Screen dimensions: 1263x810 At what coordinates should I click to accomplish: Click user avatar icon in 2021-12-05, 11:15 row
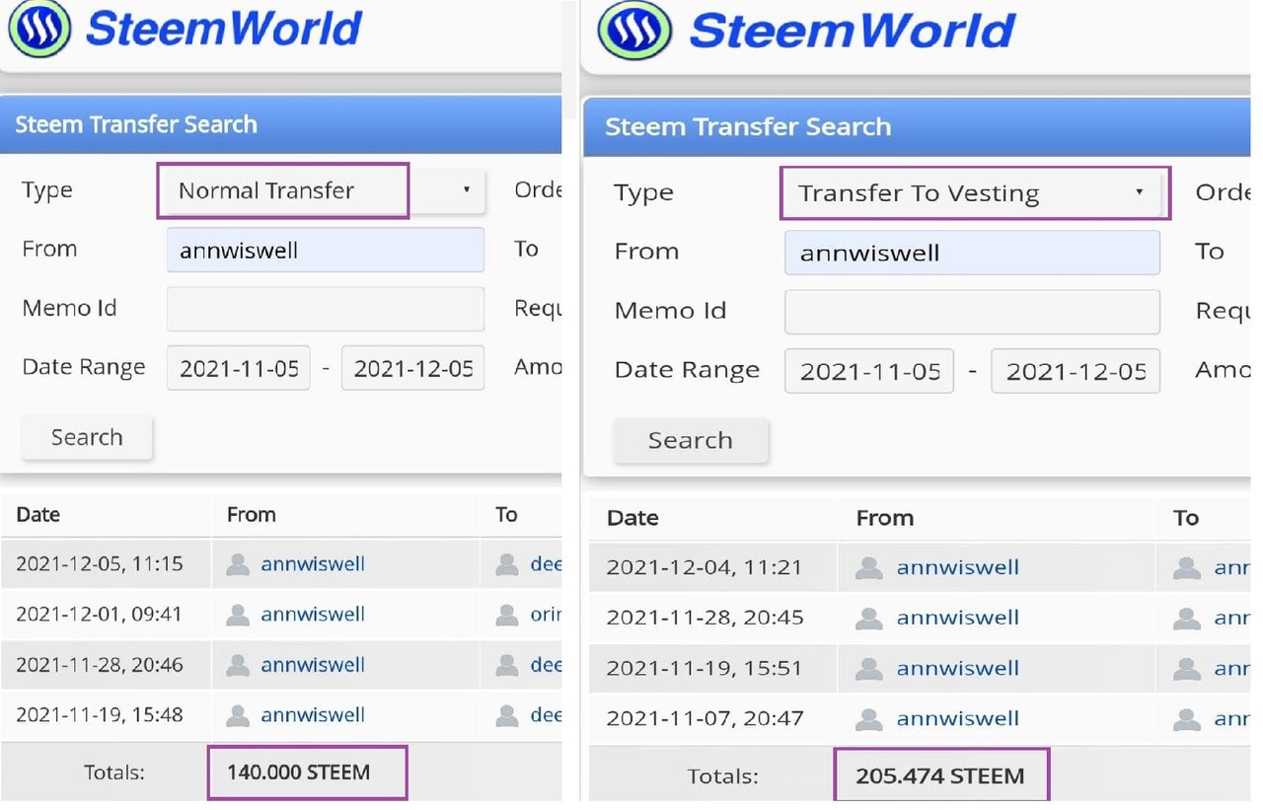click(x=238, y=564)
